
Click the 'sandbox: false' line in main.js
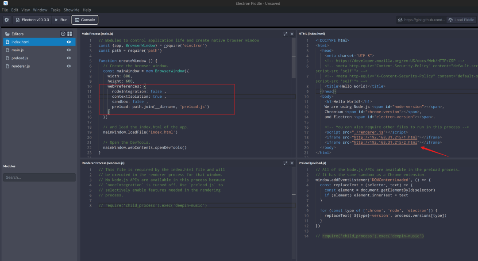point(130,102)
